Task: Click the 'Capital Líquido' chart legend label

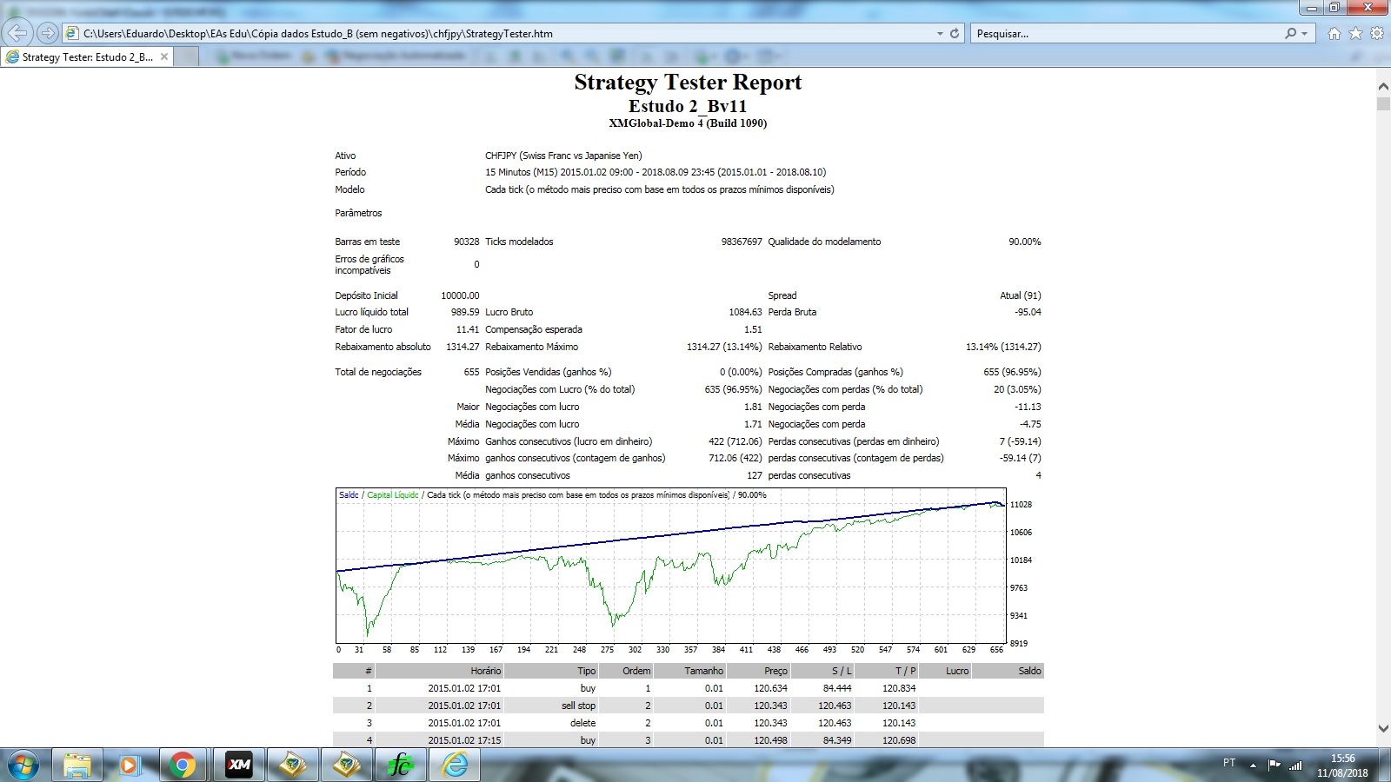Action: (x=393, y=495)
